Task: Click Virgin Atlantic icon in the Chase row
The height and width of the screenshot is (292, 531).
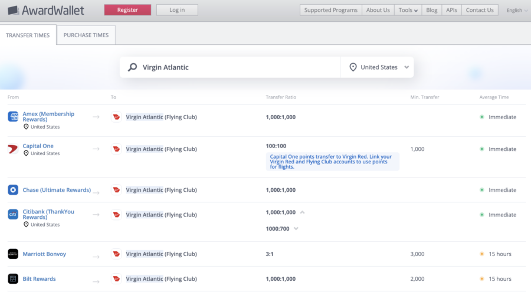Action: pyautogui.click(x=116, y=190)
